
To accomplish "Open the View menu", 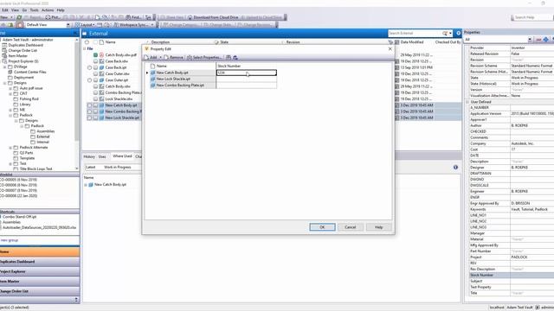I will (16, 10).
